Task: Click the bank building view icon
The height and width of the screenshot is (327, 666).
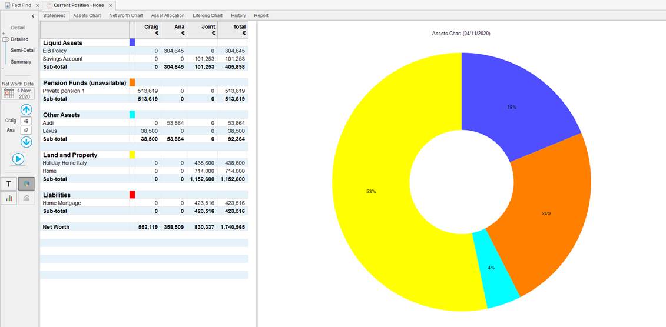Action: pos(26,199)
